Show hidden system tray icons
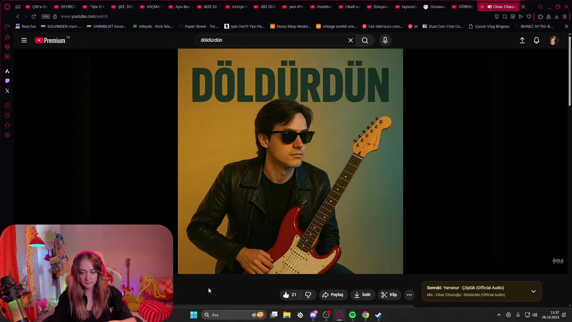This screenshot has height=322, width=572. pyautogui.click(x=499, y=315)
